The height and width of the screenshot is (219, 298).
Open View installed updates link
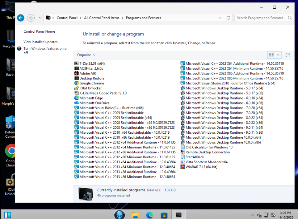click(x=40, y=42)
